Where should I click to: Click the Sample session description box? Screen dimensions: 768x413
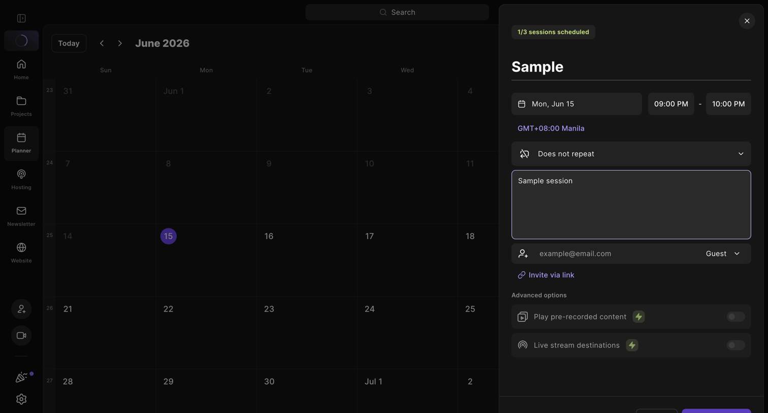click(x=631, y=204)
